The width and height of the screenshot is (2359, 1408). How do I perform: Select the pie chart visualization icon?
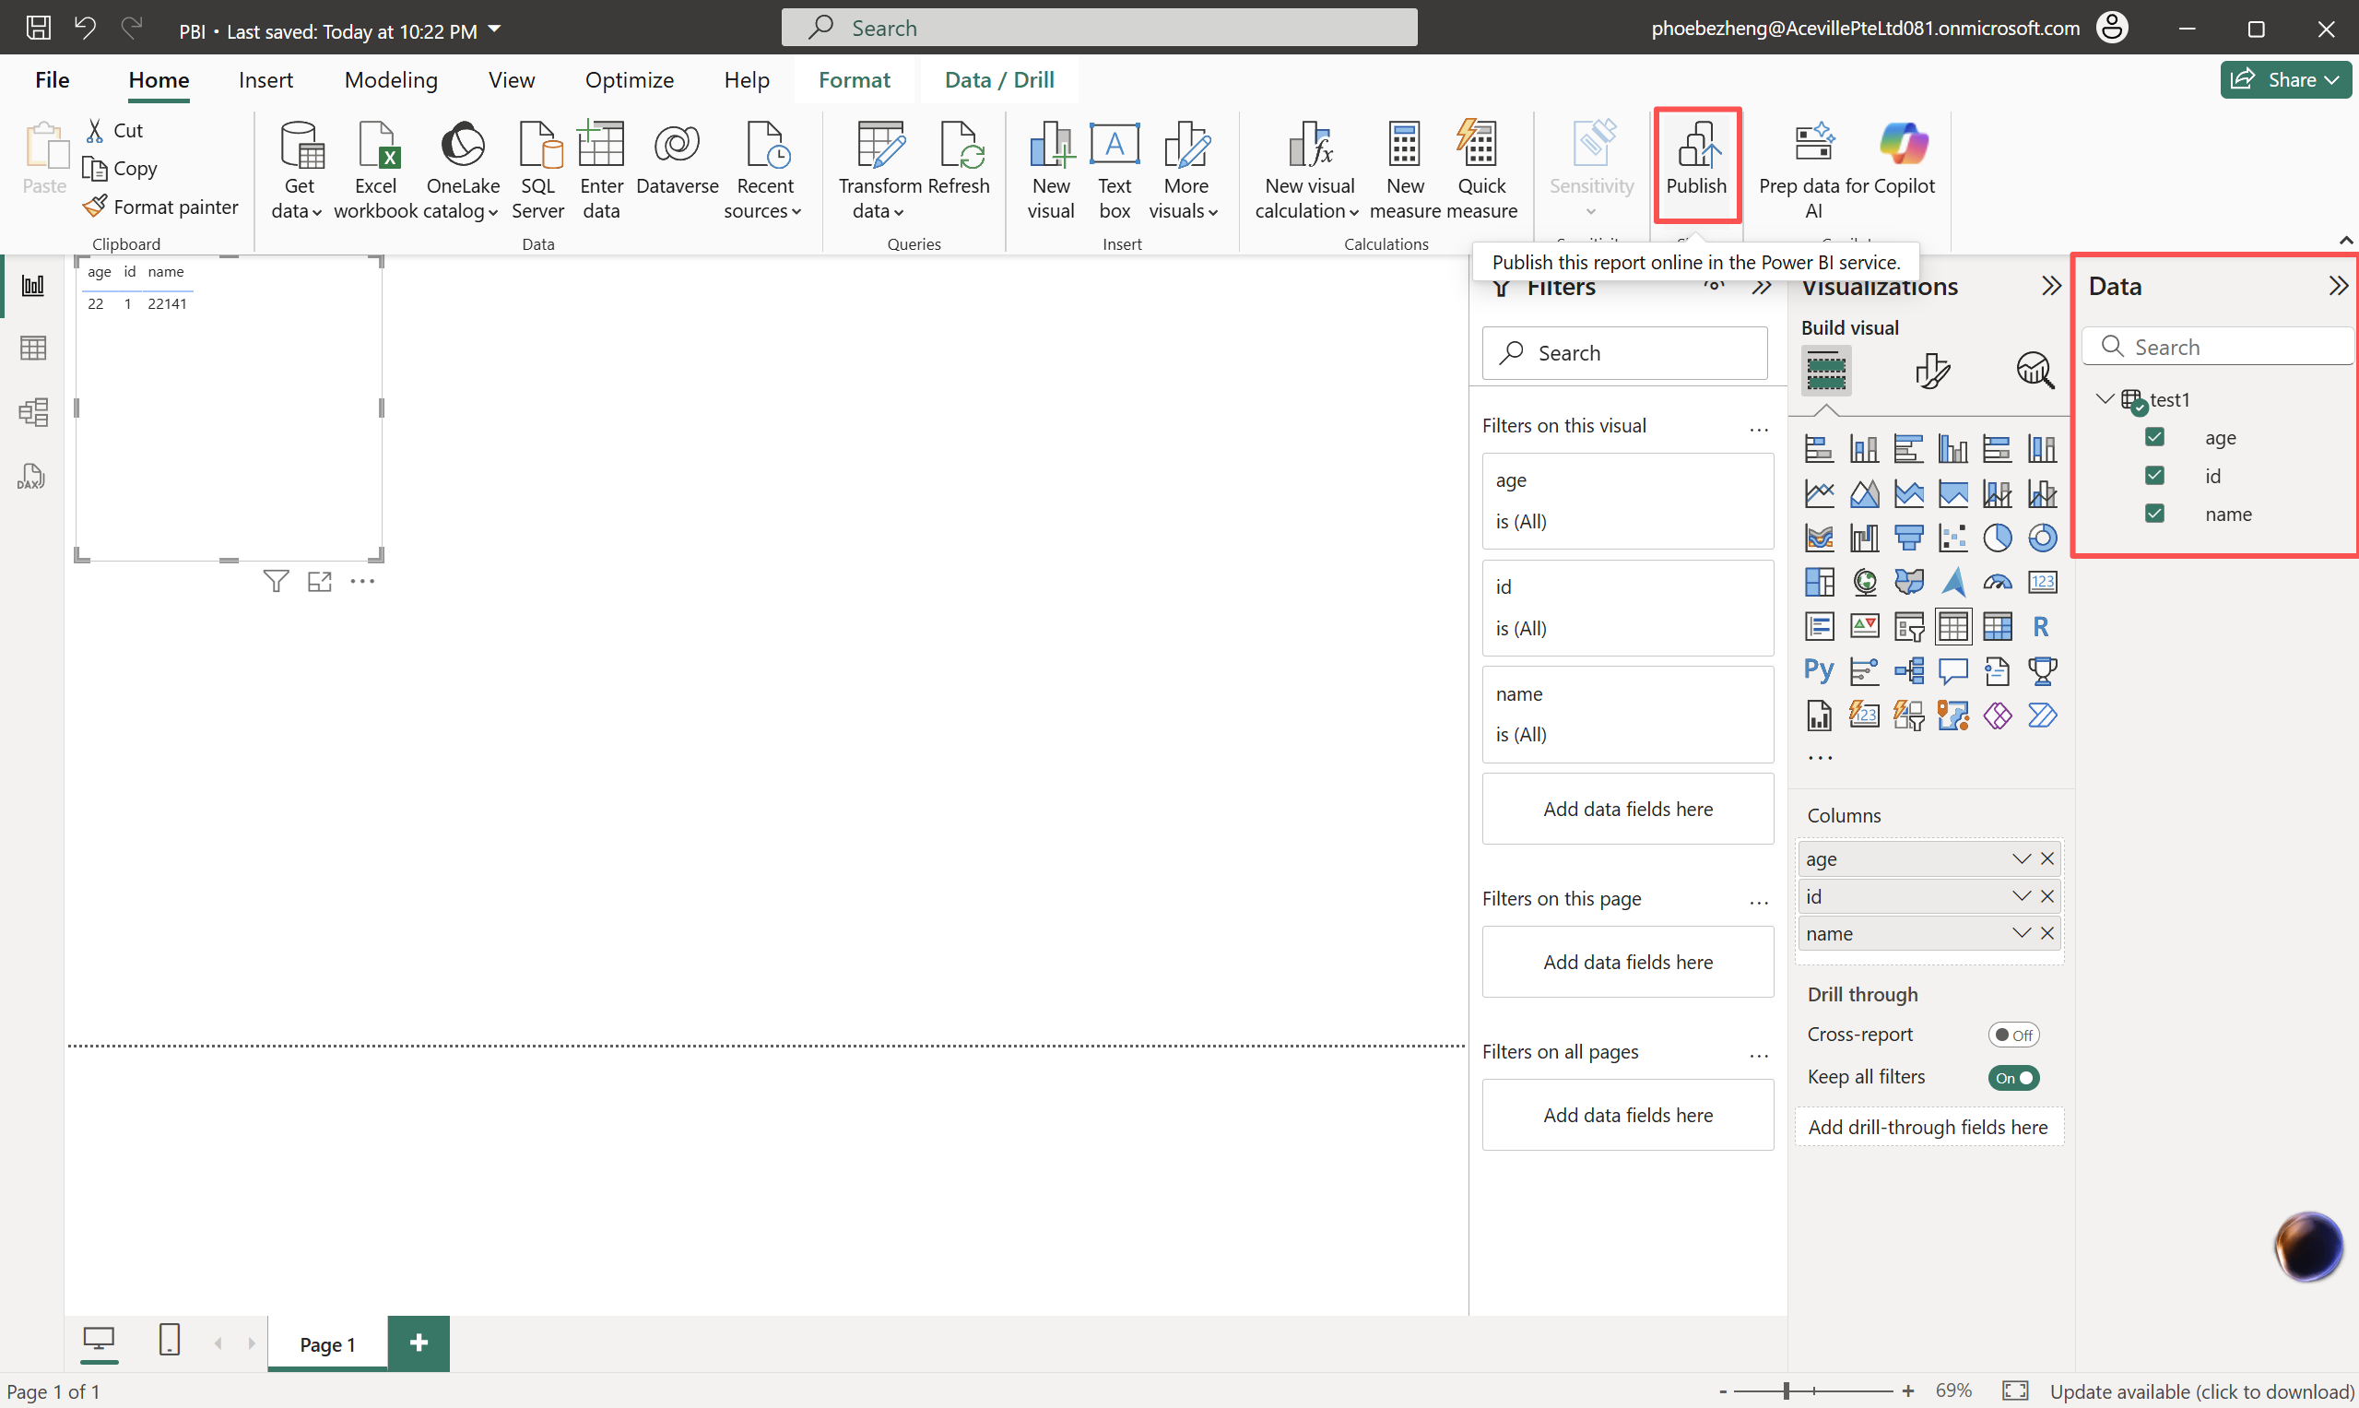[1997, 538]
